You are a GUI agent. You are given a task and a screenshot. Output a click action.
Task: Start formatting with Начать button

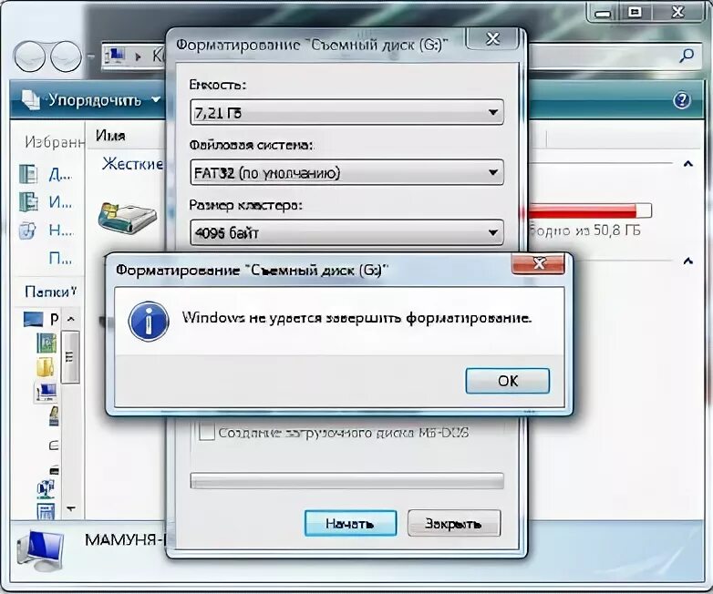350,523
